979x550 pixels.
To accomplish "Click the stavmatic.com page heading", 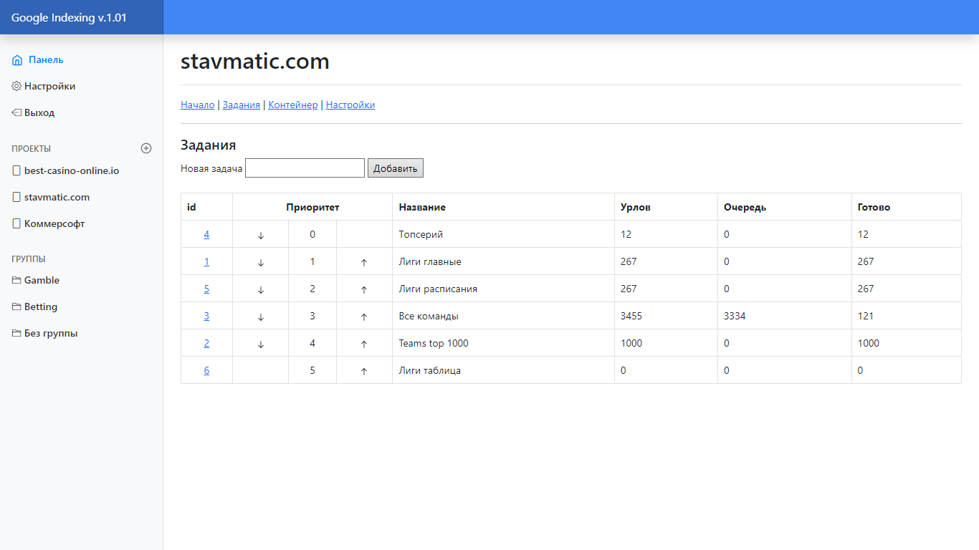I will (x=255, y=62).
